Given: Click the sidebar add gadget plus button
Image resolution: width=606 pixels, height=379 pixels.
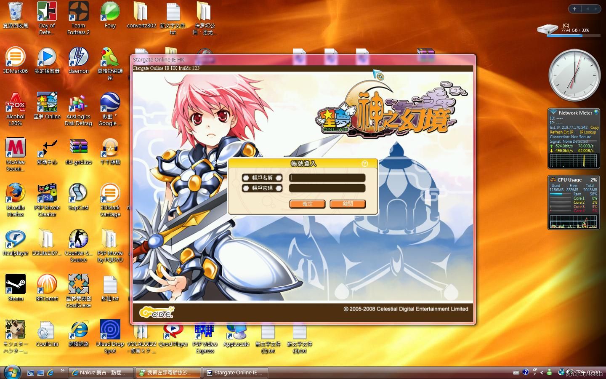Looking at the screenshot, I should [574, 8].
